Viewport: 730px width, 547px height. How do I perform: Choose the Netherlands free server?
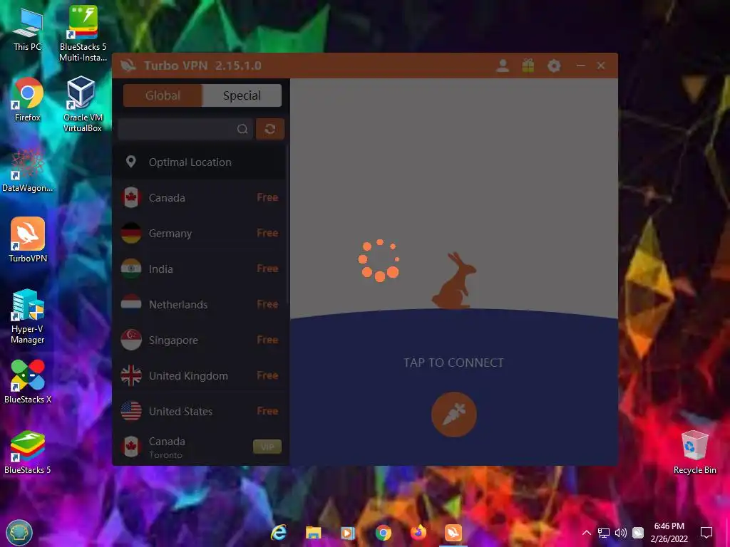click(x=200, y=304)
